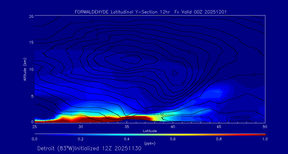Select the latitude axis tick label 30

81,127
